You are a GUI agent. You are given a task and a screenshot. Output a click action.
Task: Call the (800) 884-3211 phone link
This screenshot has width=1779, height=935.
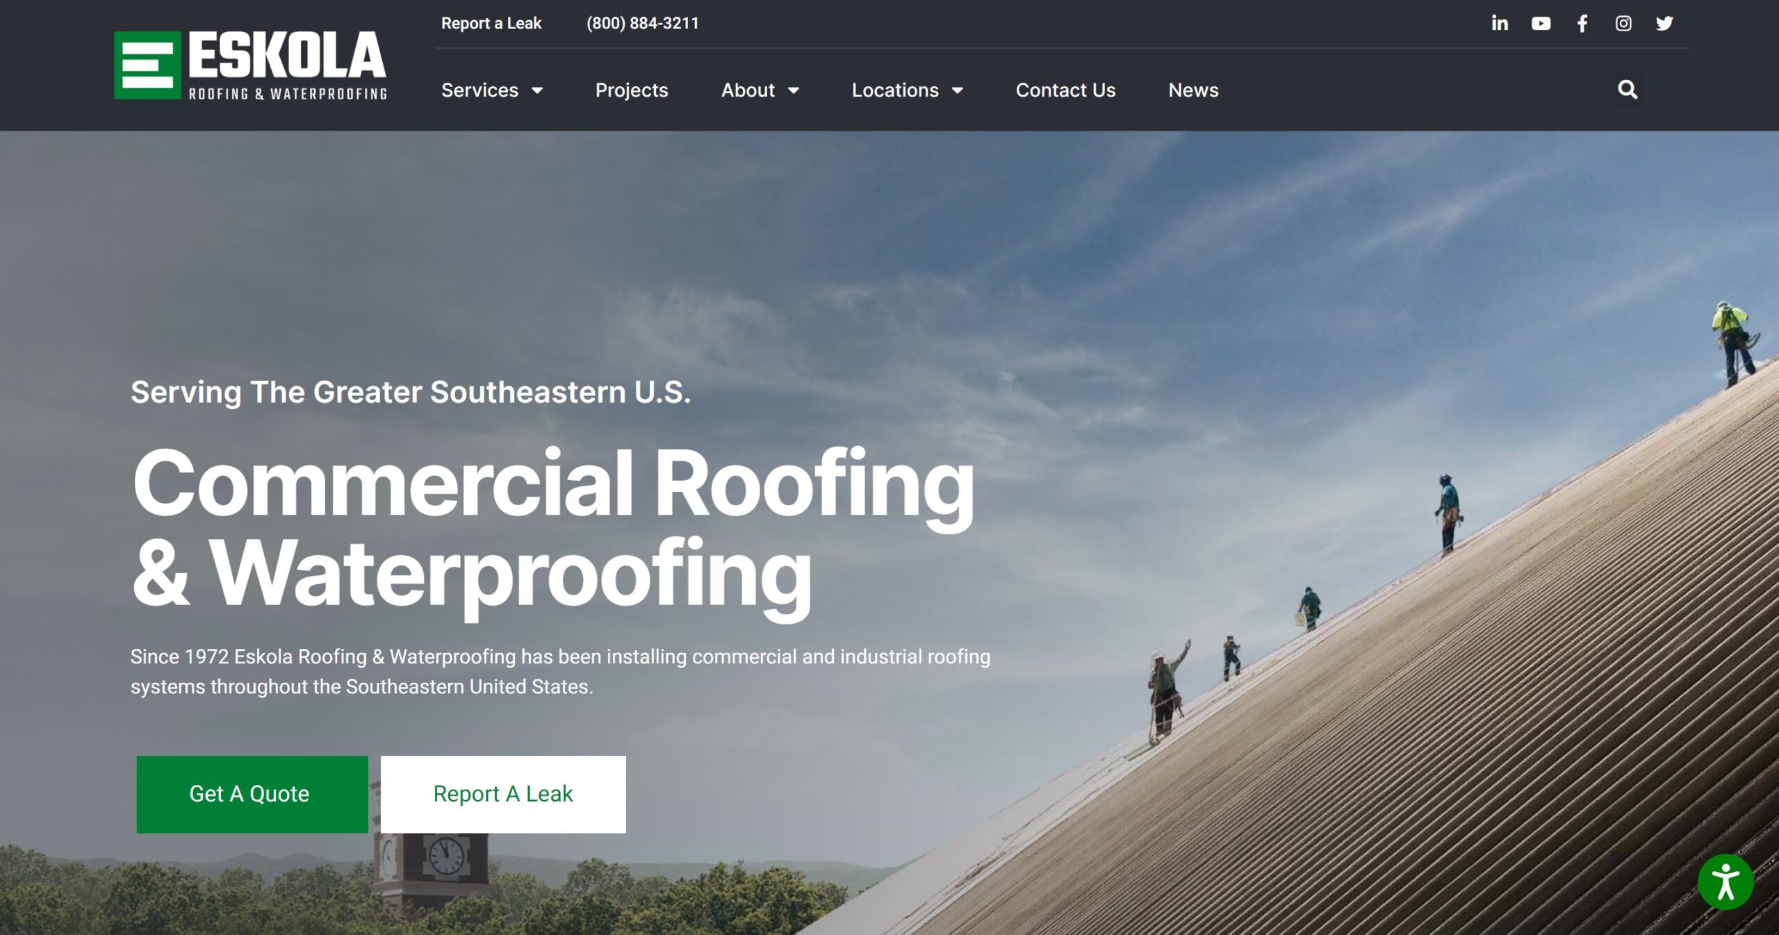click(x=642, y=24)
